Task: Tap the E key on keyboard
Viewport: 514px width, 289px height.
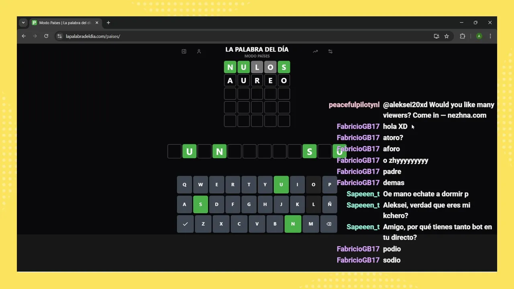Action: [x=216, y=185]
